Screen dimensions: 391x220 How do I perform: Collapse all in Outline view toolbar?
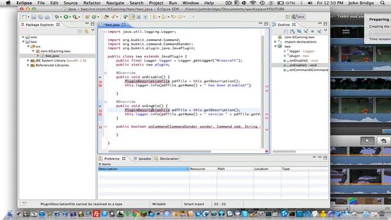286,31
